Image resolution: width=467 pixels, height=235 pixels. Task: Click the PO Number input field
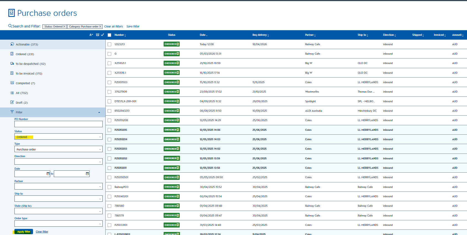pos(59,124)
